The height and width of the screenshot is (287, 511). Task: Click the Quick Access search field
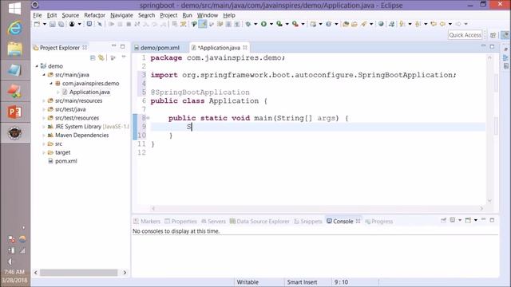pos(465,35)
